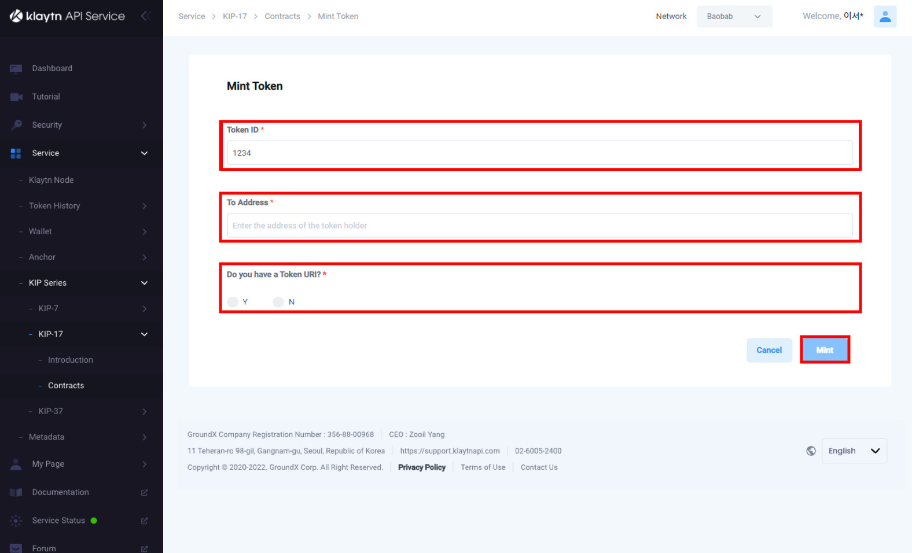Expand the KIP-37 submenu chevron
This screenshot has width=912, height=553.
click(144, 411)
